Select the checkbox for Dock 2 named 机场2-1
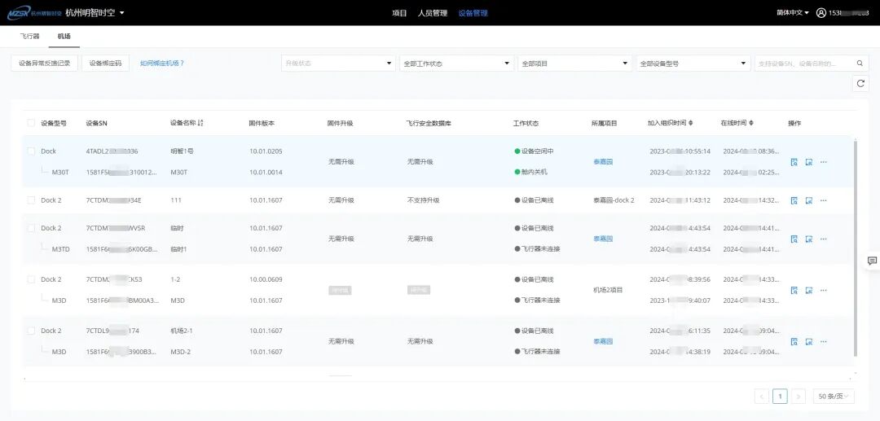This screenshot has width=880, height=421. coord(31,331)
